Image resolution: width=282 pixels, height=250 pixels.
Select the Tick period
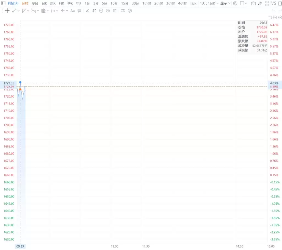tap(193, 3)
